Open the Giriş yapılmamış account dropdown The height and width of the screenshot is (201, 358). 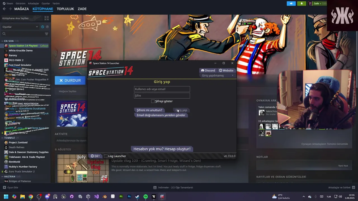(217, 75)
